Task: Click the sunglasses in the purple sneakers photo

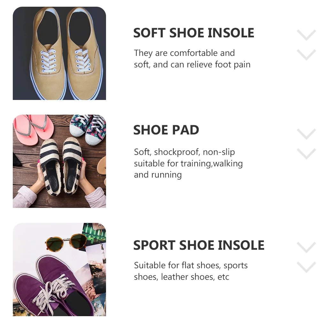Action: point(66,242)
